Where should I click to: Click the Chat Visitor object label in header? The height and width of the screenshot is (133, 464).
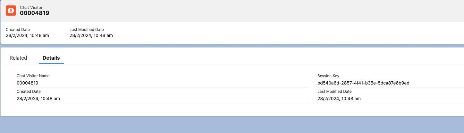click(x=31, y=7)
